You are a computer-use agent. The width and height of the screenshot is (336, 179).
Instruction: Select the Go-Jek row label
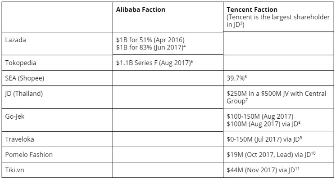15,116
